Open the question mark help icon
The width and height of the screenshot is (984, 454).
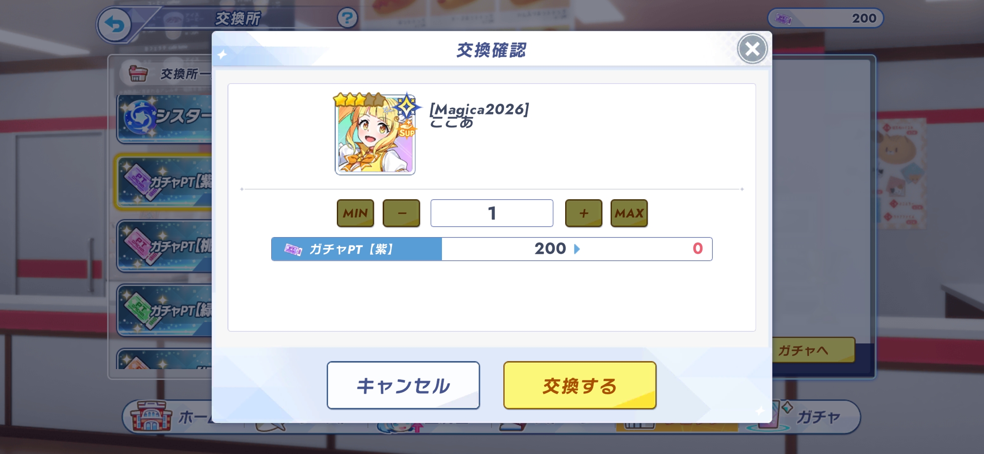click(x=347, y=18)
